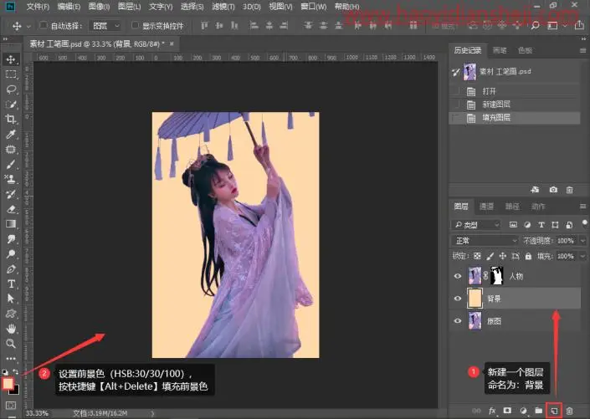Hide the 背景 layer visibility eye

[x=458, y=299]
